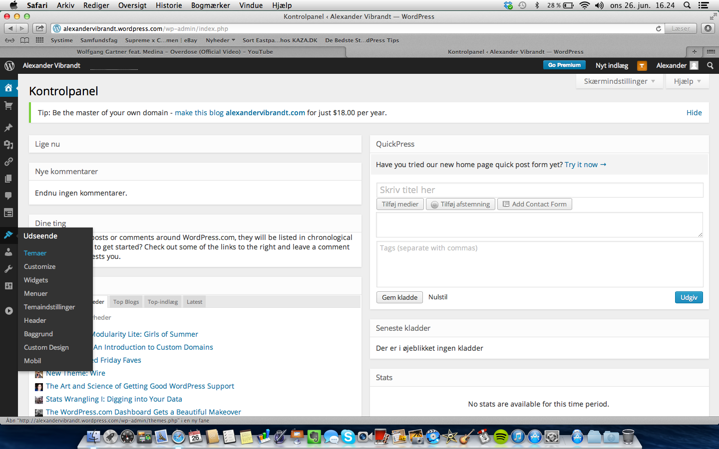Viewport: 719px width, 449px height.
Task: Click the blue Udgiv button
Action: pos(689,297)
